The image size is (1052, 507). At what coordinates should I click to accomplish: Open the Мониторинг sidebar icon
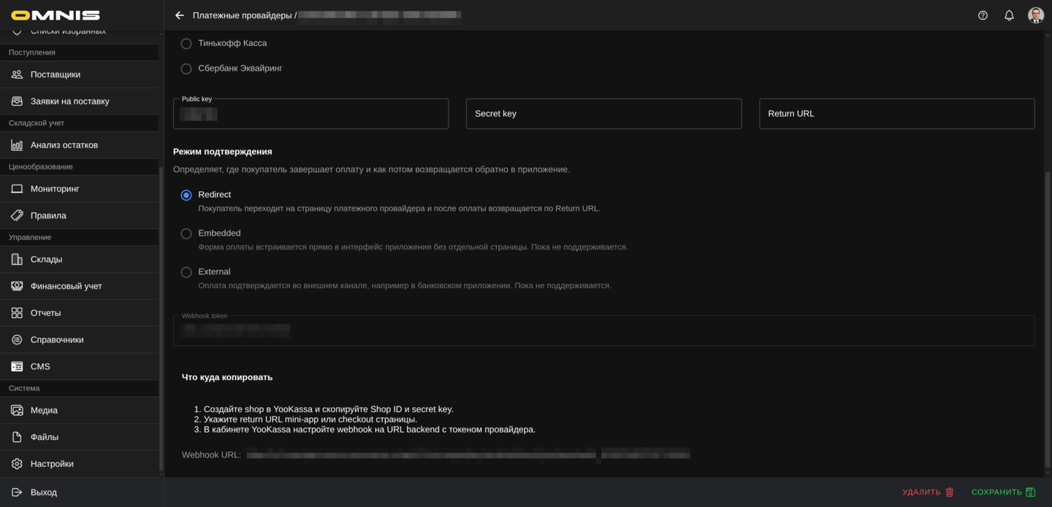(16, 188)
